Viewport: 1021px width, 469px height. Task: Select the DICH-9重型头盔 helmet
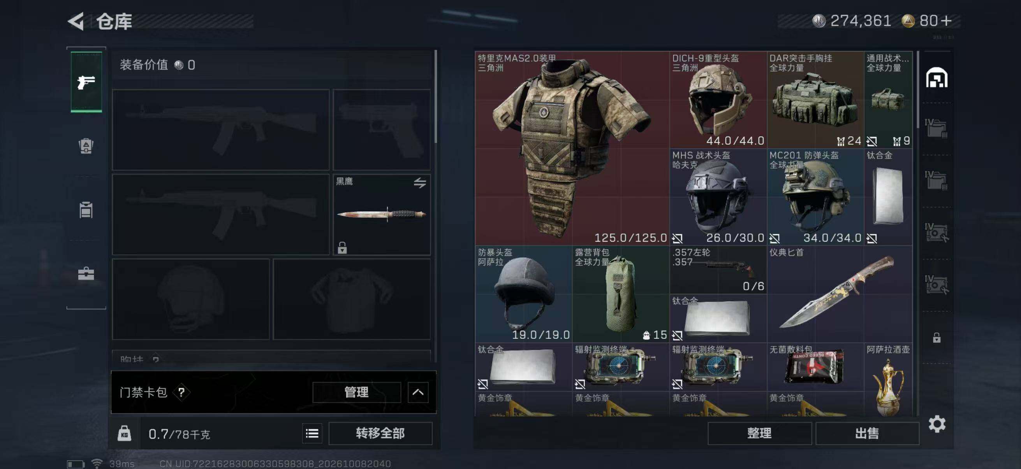[x=718, y=100]
